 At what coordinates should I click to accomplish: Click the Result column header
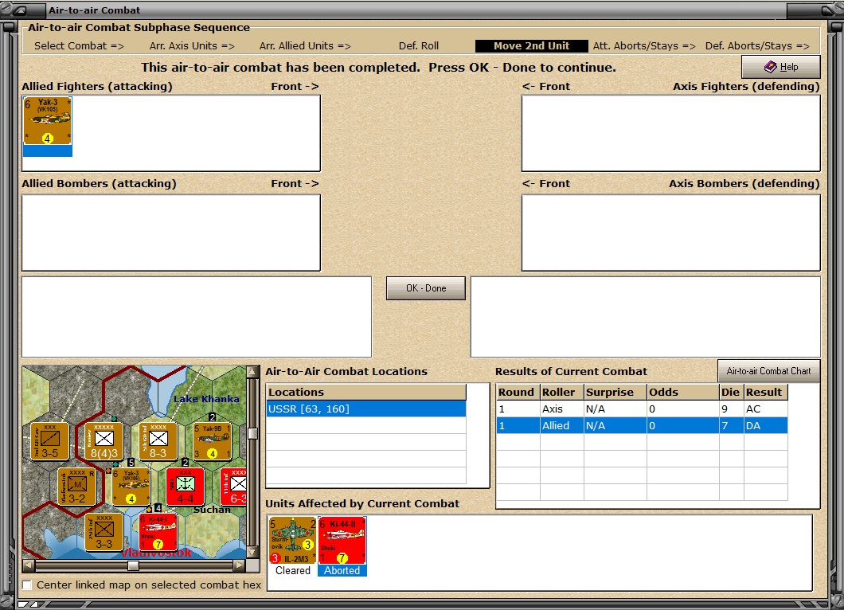765,392
